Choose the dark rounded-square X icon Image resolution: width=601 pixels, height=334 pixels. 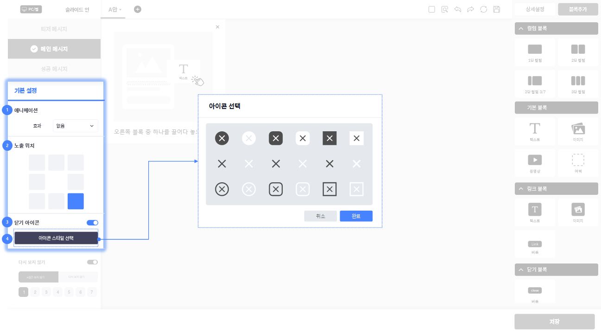276,138
